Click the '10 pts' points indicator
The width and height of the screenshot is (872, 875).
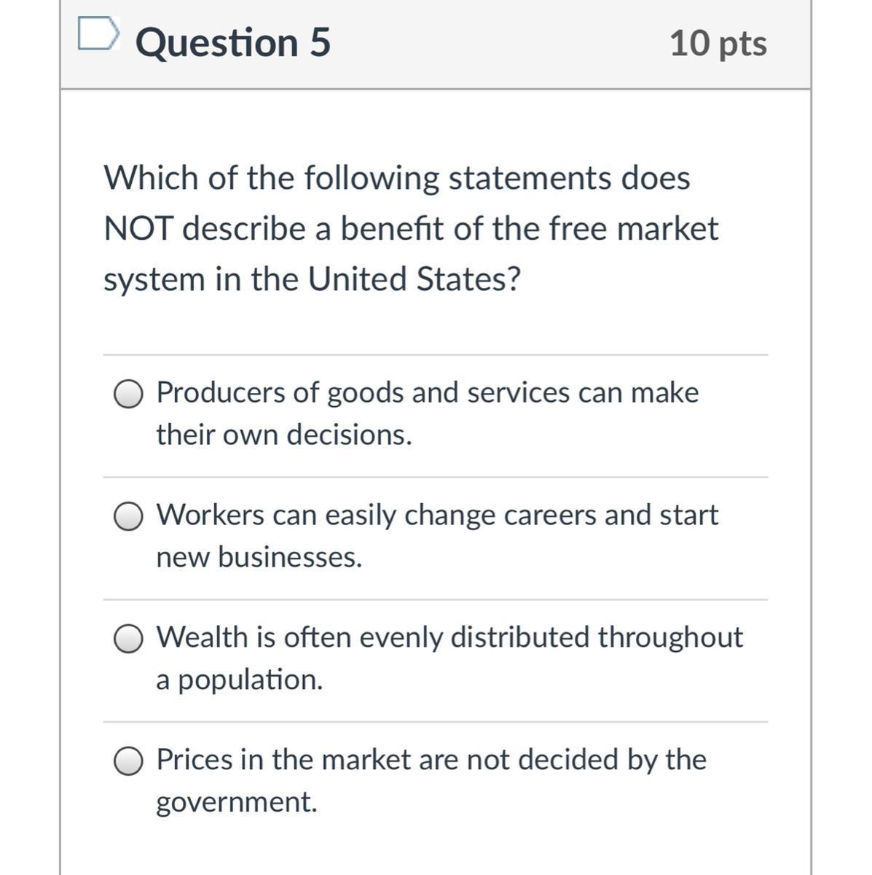pyautogui.click(x=718, y=43)
